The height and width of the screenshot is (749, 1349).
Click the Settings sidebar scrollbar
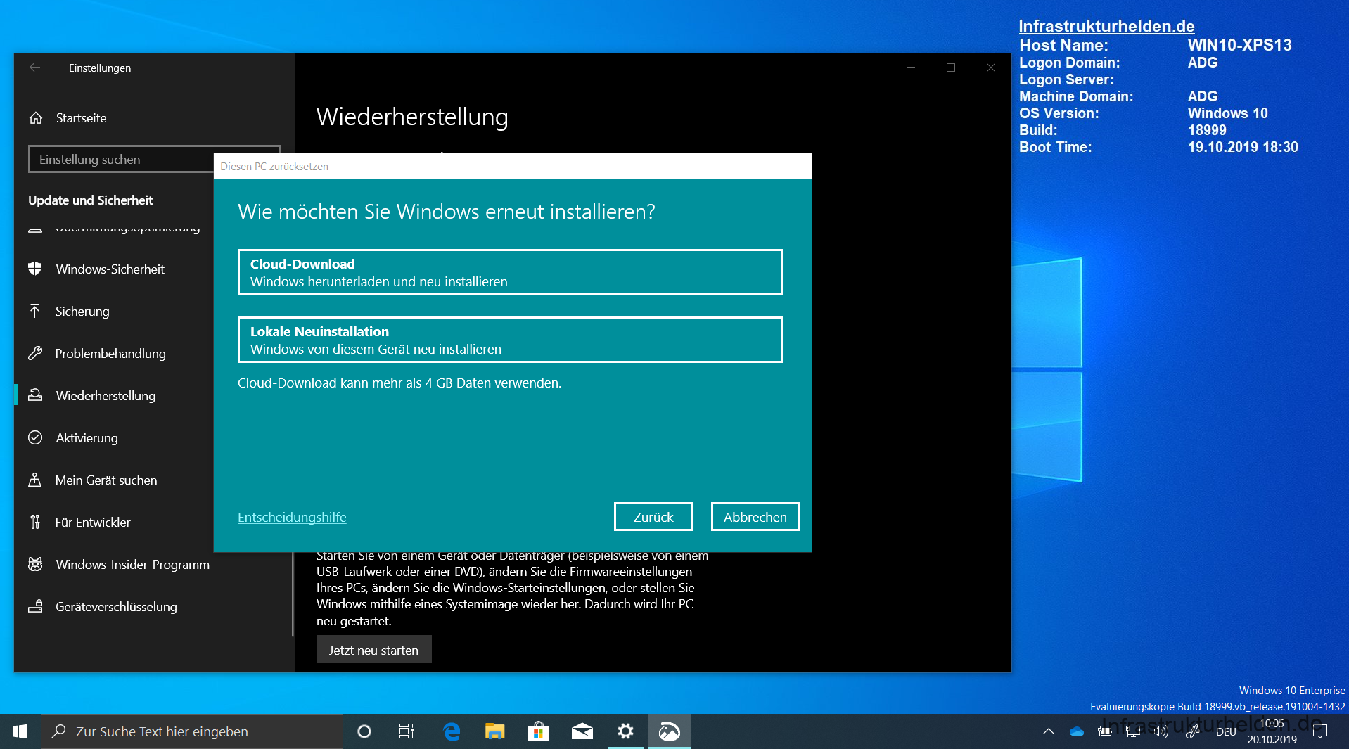pos(293,594)
